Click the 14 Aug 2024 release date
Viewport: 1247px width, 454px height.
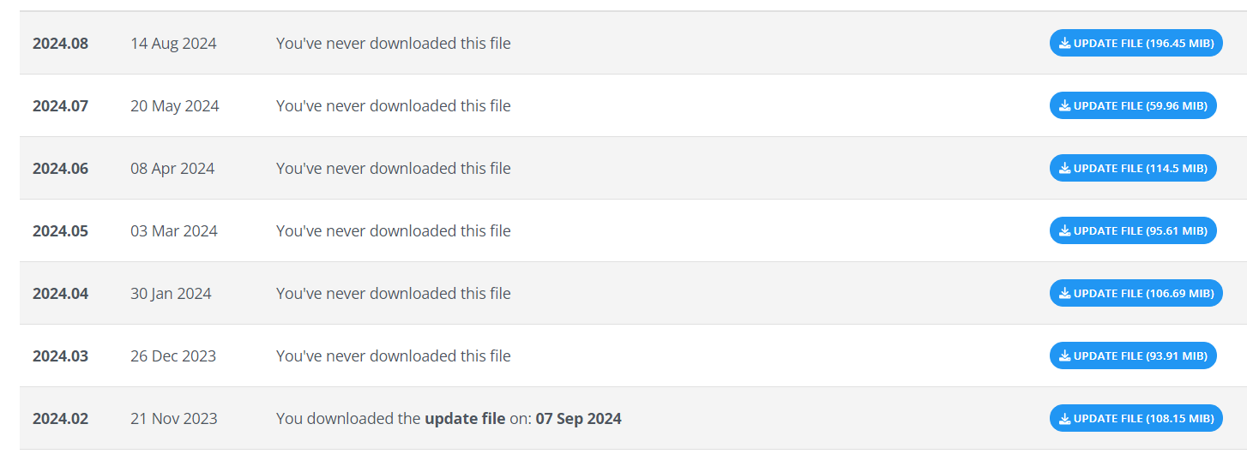point(173,44)
